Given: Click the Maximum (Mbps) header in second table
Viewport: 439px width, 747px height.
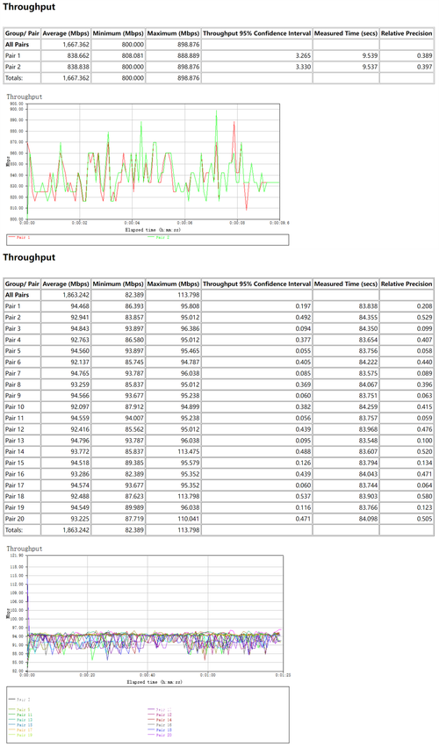Looking at the screenshot, I should point(173,284).
